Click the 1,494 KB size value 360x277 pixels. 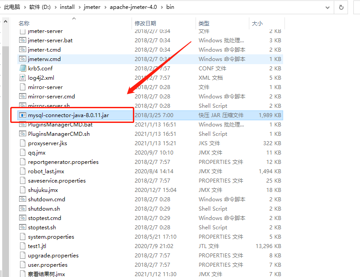(x=270, y=171)
